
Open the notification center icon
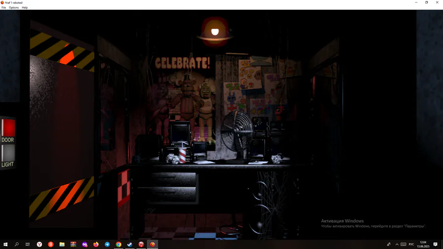[436, 245]
